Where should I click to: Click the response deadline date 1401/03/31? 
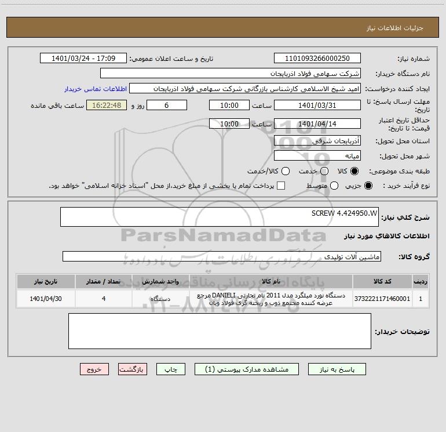point(317,106)
